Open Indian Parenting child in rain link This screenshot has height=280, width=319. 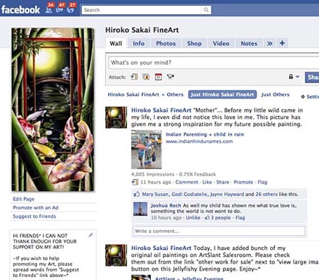pyautogui.click(x=205, y=134)
